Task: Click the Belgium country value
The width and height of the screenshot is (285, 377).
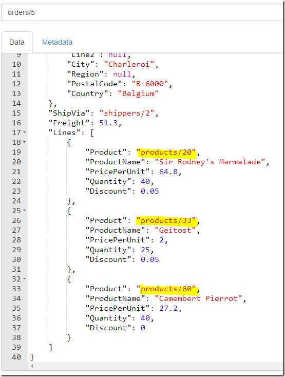Action: [138, 93]
